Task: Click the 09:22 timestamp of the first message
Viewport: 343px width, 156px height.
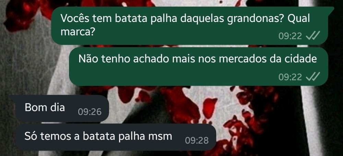Action: click(290, 36)
